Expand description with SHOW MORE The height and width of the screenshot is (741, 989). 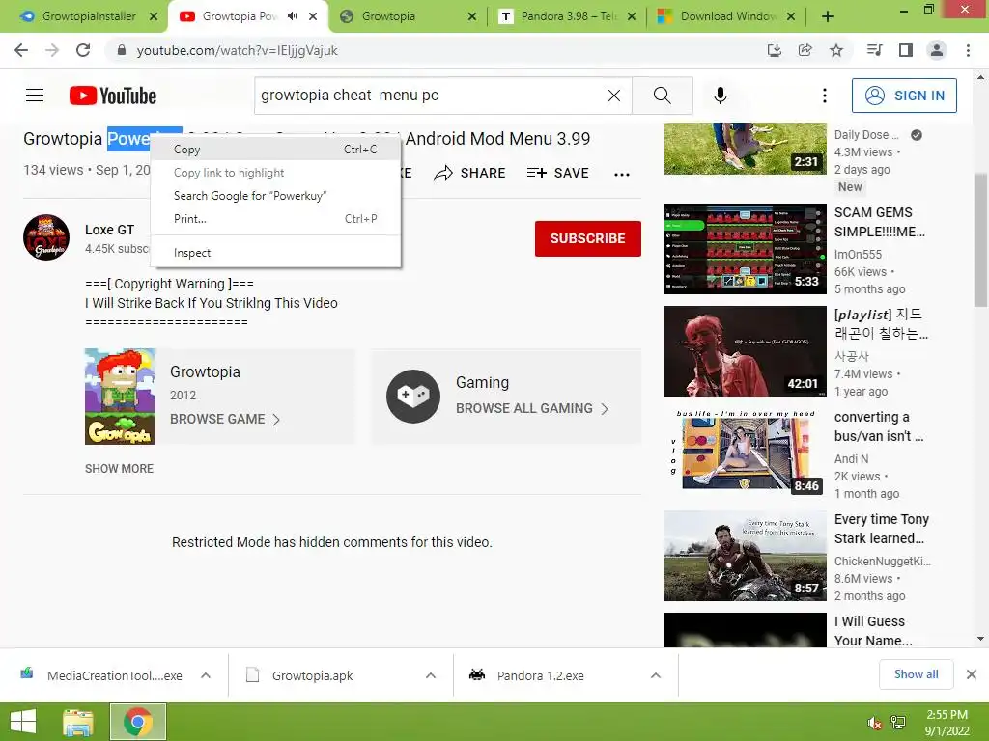[x=119, y=469]
